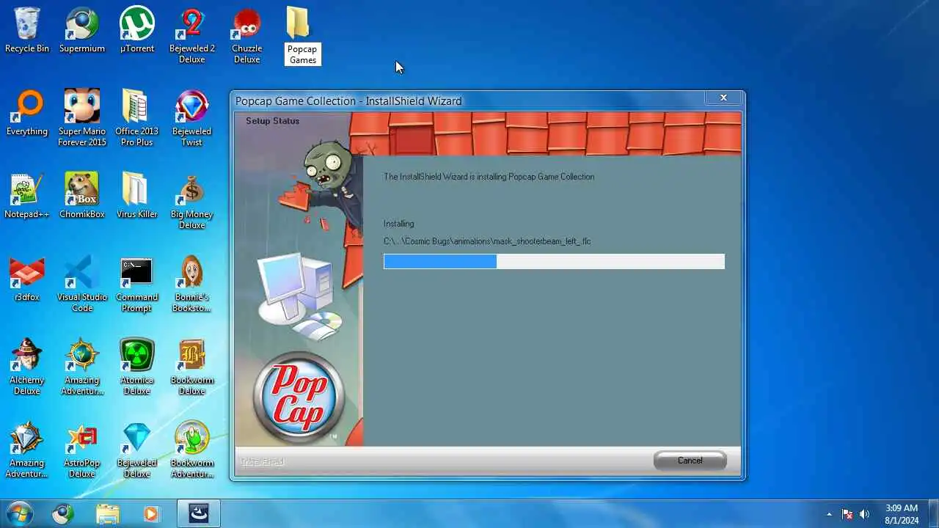This screenshot has width=939, height=528.
Task: Select the Virus Killer folder
Action: (x=137, y=196)
